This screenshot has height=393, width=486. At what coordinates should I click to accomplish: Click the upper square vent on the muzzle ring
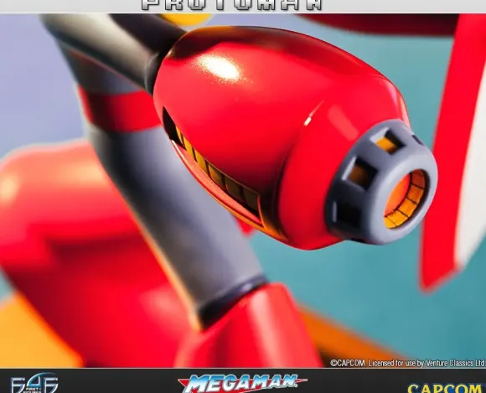[x=387, y=141]
